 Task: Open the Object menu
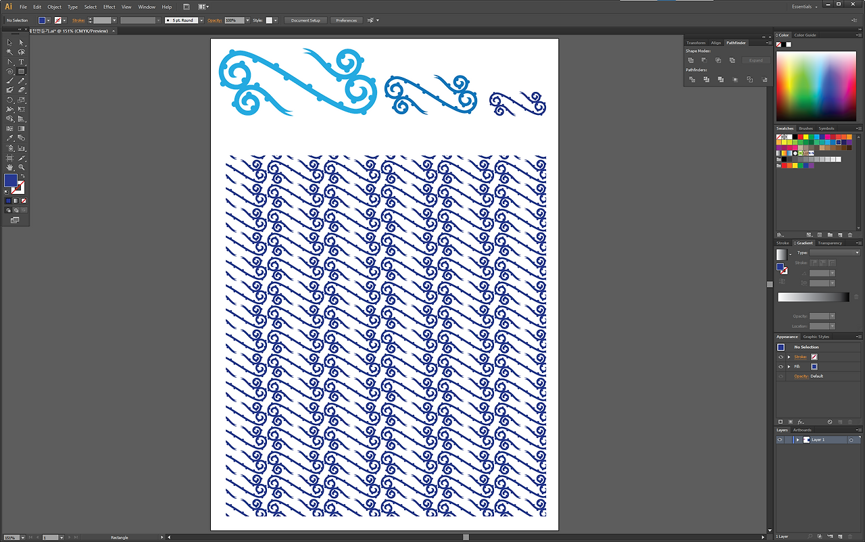pyautogui.click(x=54, y=7)
